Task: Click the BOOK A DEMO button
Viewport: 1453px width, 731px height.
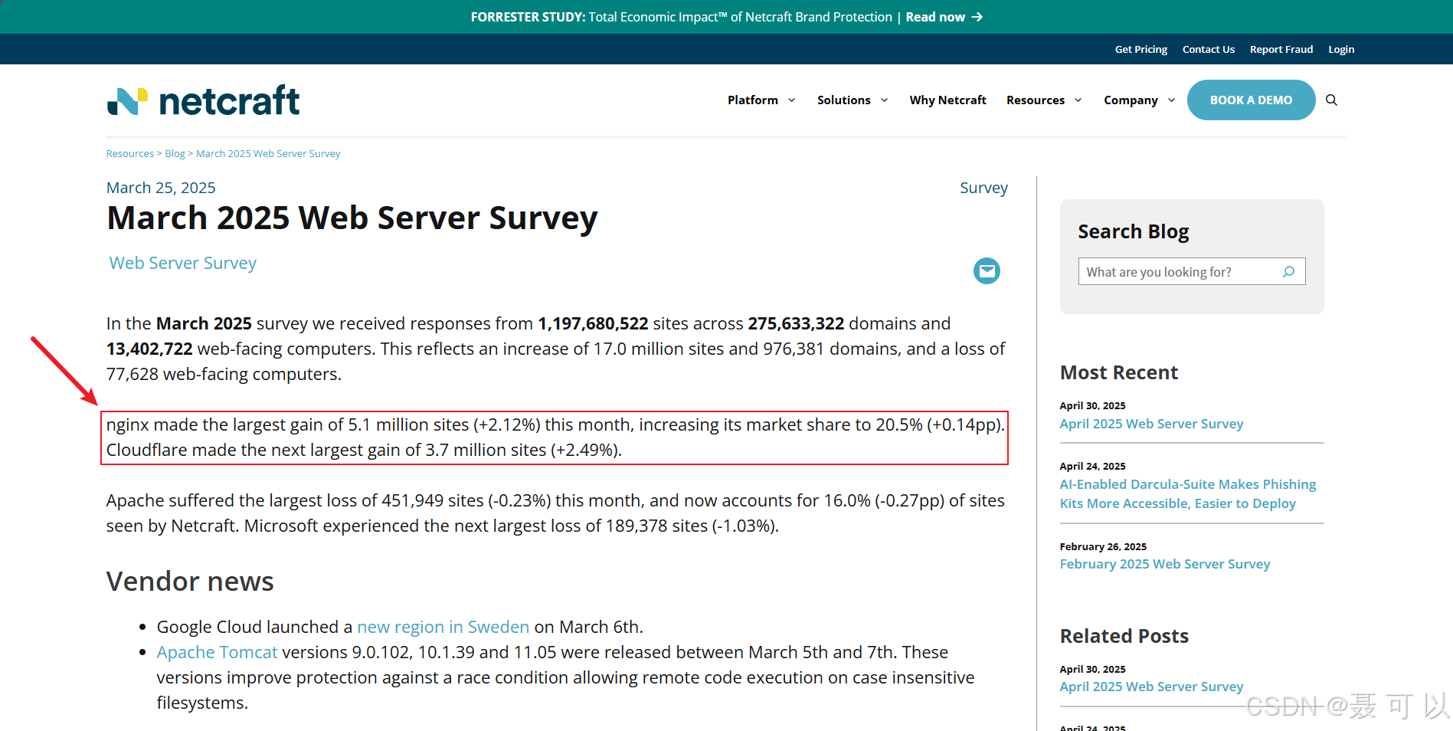Action: coord(1251,100)
